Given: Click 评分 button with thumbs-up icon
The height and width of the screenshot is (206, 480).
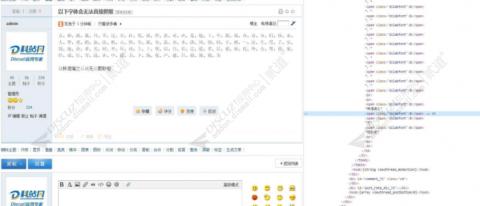Looking at the screenshot, I should click(165, 111).
